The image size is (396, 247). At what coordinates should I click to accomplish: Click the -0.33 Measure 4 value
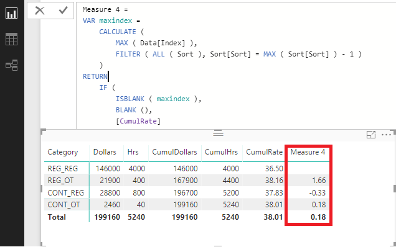(x=318, y=192)
